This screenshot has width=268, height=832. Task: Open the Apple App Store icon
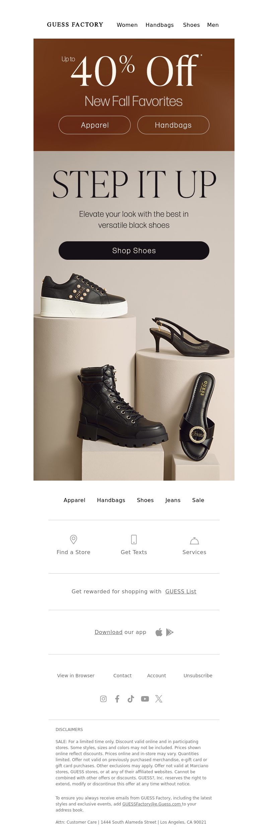(159, 632)
